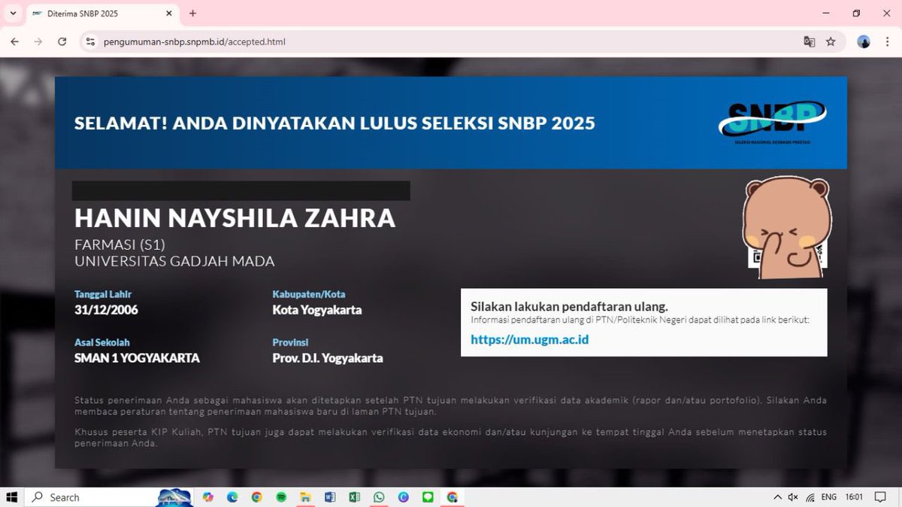Click the bear sticker covering the QR code

pos(785,229)
